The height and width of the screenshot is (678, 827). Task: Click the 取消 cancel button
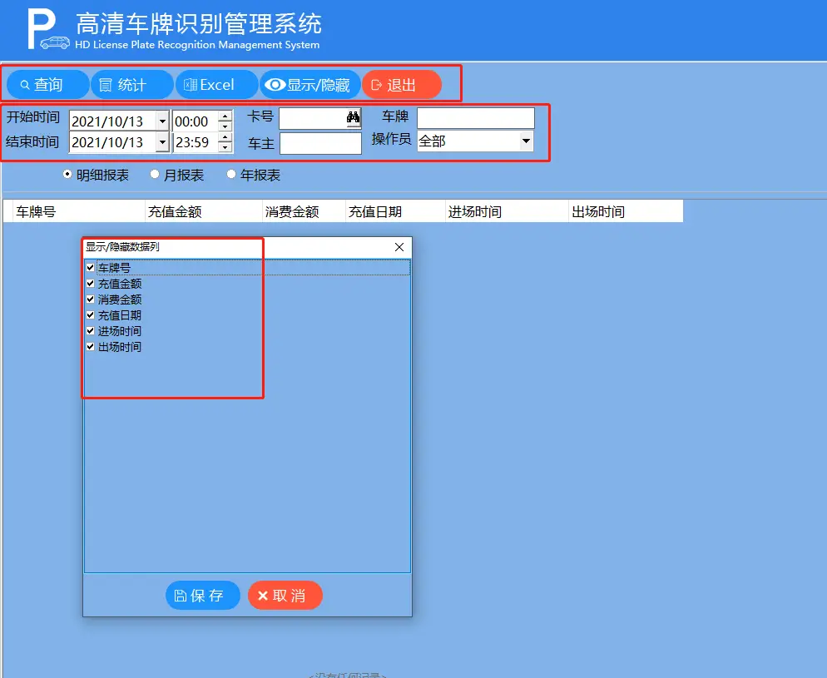[x=285, y=595]
